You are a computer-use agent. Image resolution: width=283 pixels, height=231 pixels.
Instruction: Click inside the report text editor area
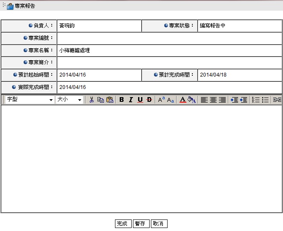click(141, 158)
